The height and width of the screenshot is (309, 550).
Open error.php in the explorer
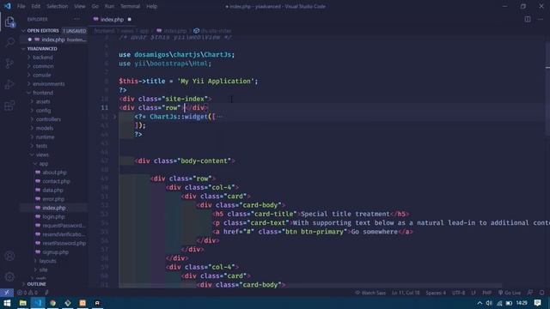pos(53,199)
